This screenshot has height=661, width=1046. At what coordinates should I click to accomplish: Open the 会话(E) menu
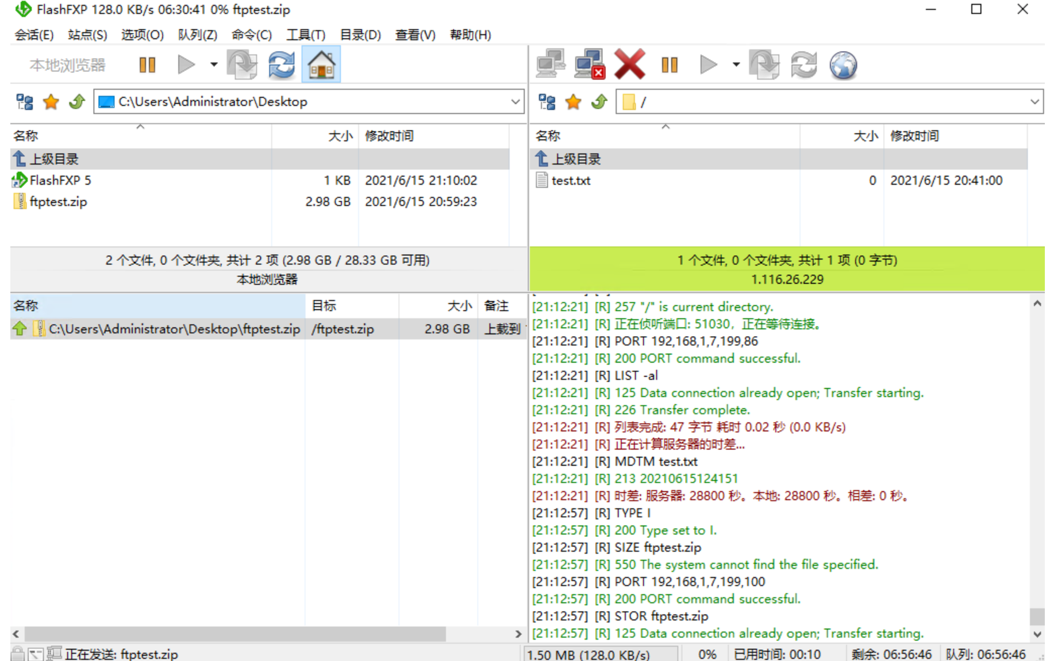34,35
